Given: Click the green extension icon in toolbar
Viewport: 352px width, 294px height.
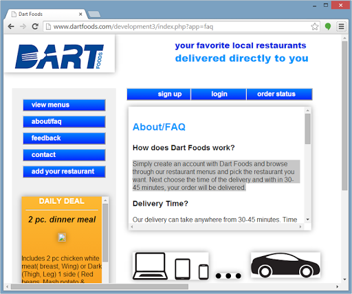Looking at the screenshot, I should 328,27.
